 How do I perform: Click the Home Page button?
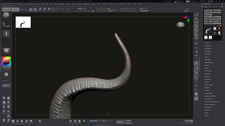pyautogui.click(x=6, y=9)
